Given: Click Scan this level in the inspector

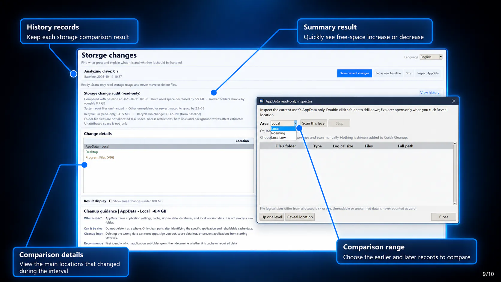Looking at the screenshot, I should pos(314,123).
